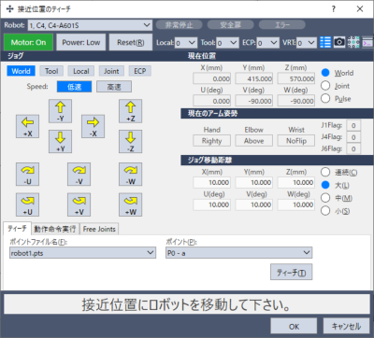Open the points list icon
The width and height of the screenshot is (374, 338).
325,42
